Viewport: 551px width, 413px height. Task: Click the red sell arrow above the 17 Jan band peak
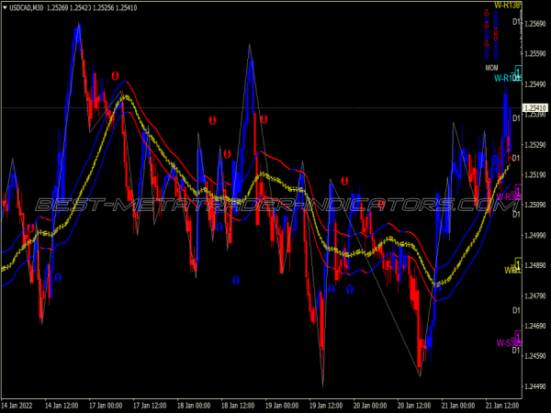click(x=115, y=75)
